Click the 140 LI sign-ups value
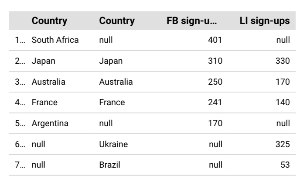307x186 pixels. click(x=283, y=102)
